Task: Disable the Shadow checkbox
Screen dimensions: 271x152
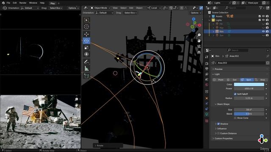Action: [x=218, y=124]
